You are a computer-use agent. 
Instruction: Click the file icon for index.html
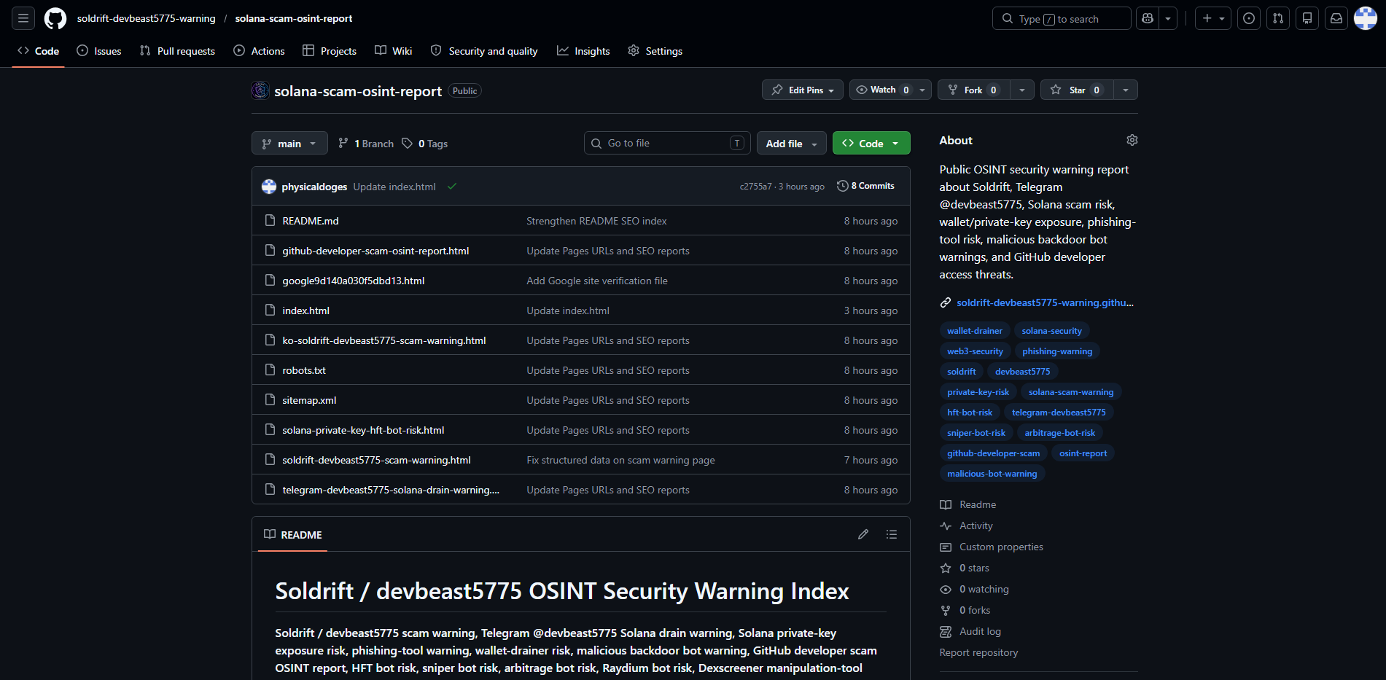(x=270, y=310)
